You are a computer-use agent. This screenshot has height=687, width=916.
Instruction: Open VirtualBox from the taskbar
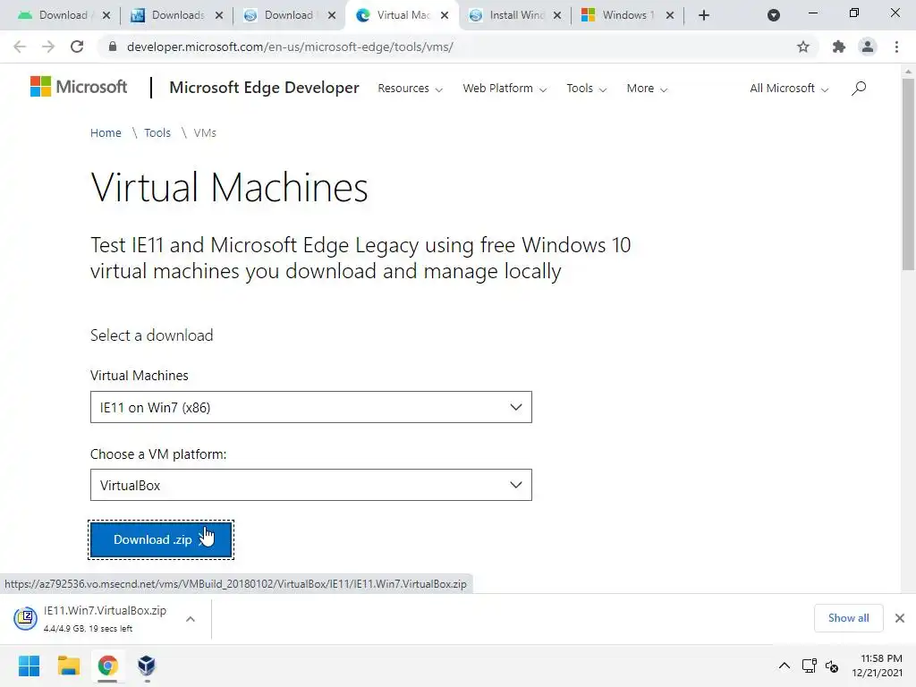(147, 666)
